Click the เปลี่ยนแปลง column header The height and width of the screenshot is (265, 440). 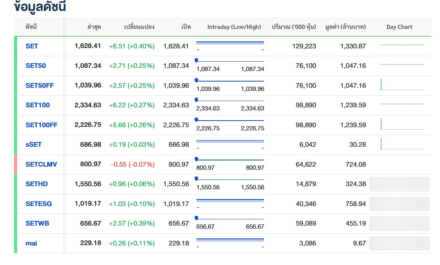[139, 27]
